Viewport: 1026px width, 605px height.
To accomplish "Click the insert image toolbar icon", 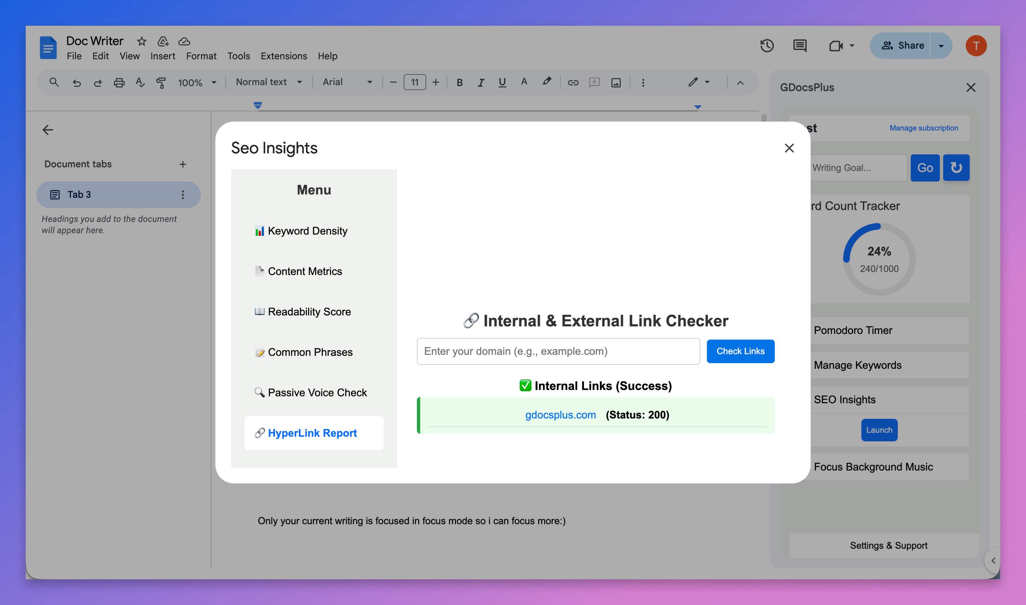I will 616,83.
